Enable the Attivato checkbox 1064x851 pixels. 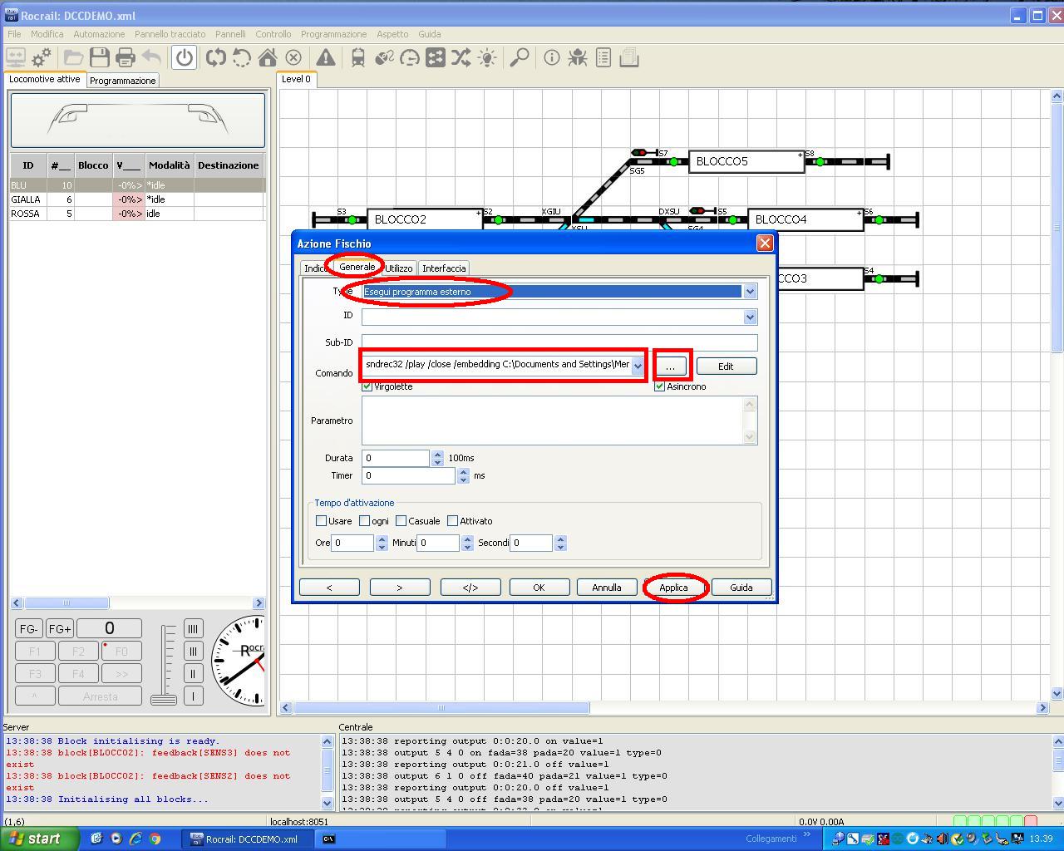[452, 521]
